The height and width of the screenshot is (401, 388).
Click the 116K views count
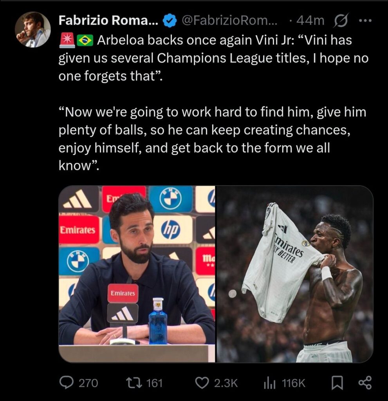(x=293, y=383)
